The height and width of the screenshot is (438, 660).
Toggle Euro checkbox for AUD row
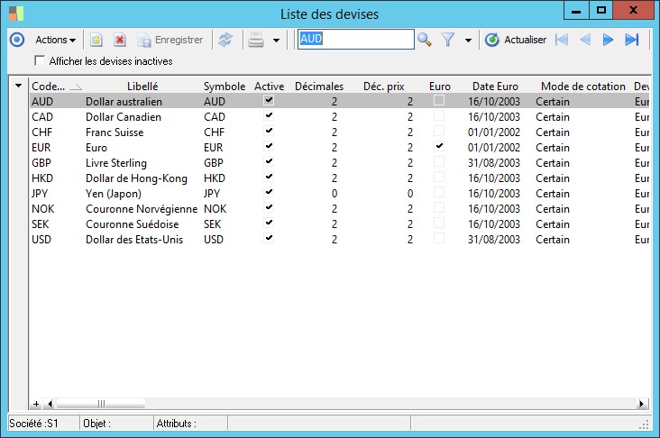pyautogui.click(x=439, y=101)
